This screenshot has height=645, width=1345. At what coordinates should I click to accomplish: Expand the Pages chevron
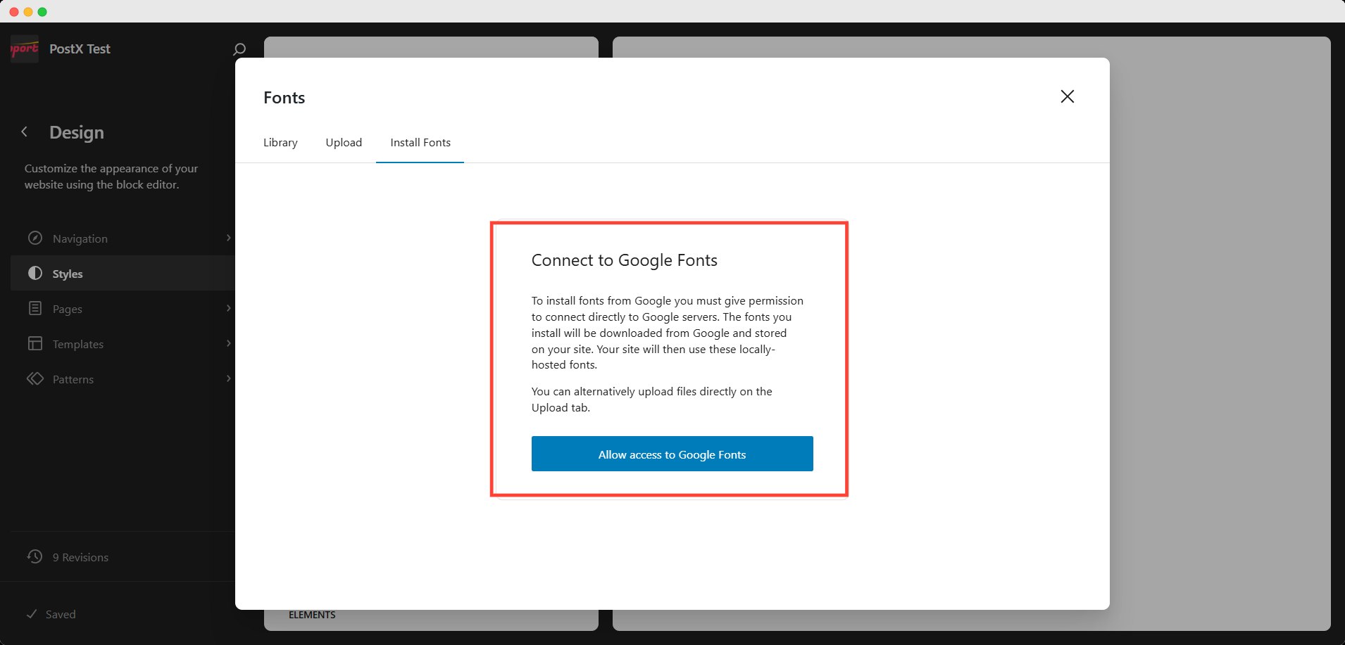click(x=228, y=308)
